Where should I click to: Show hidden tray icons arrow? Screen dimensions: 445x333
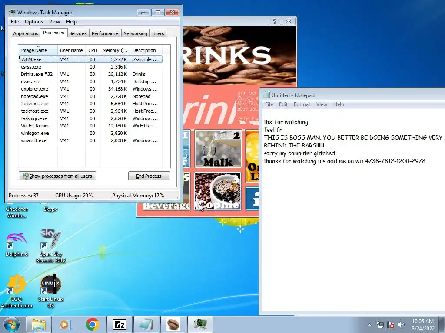click(x=369, y=325)
